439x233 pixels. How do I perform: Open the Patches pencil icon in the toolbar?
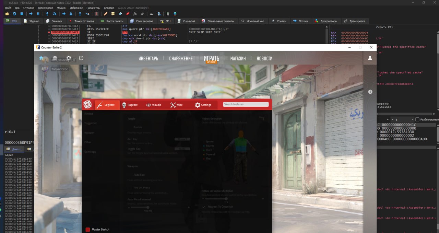coord(106,14)
